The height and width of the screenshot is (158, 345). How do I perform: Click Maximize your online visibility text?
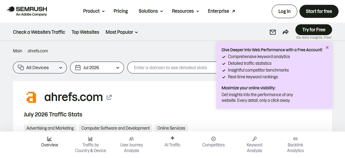(x=249, y=88)
